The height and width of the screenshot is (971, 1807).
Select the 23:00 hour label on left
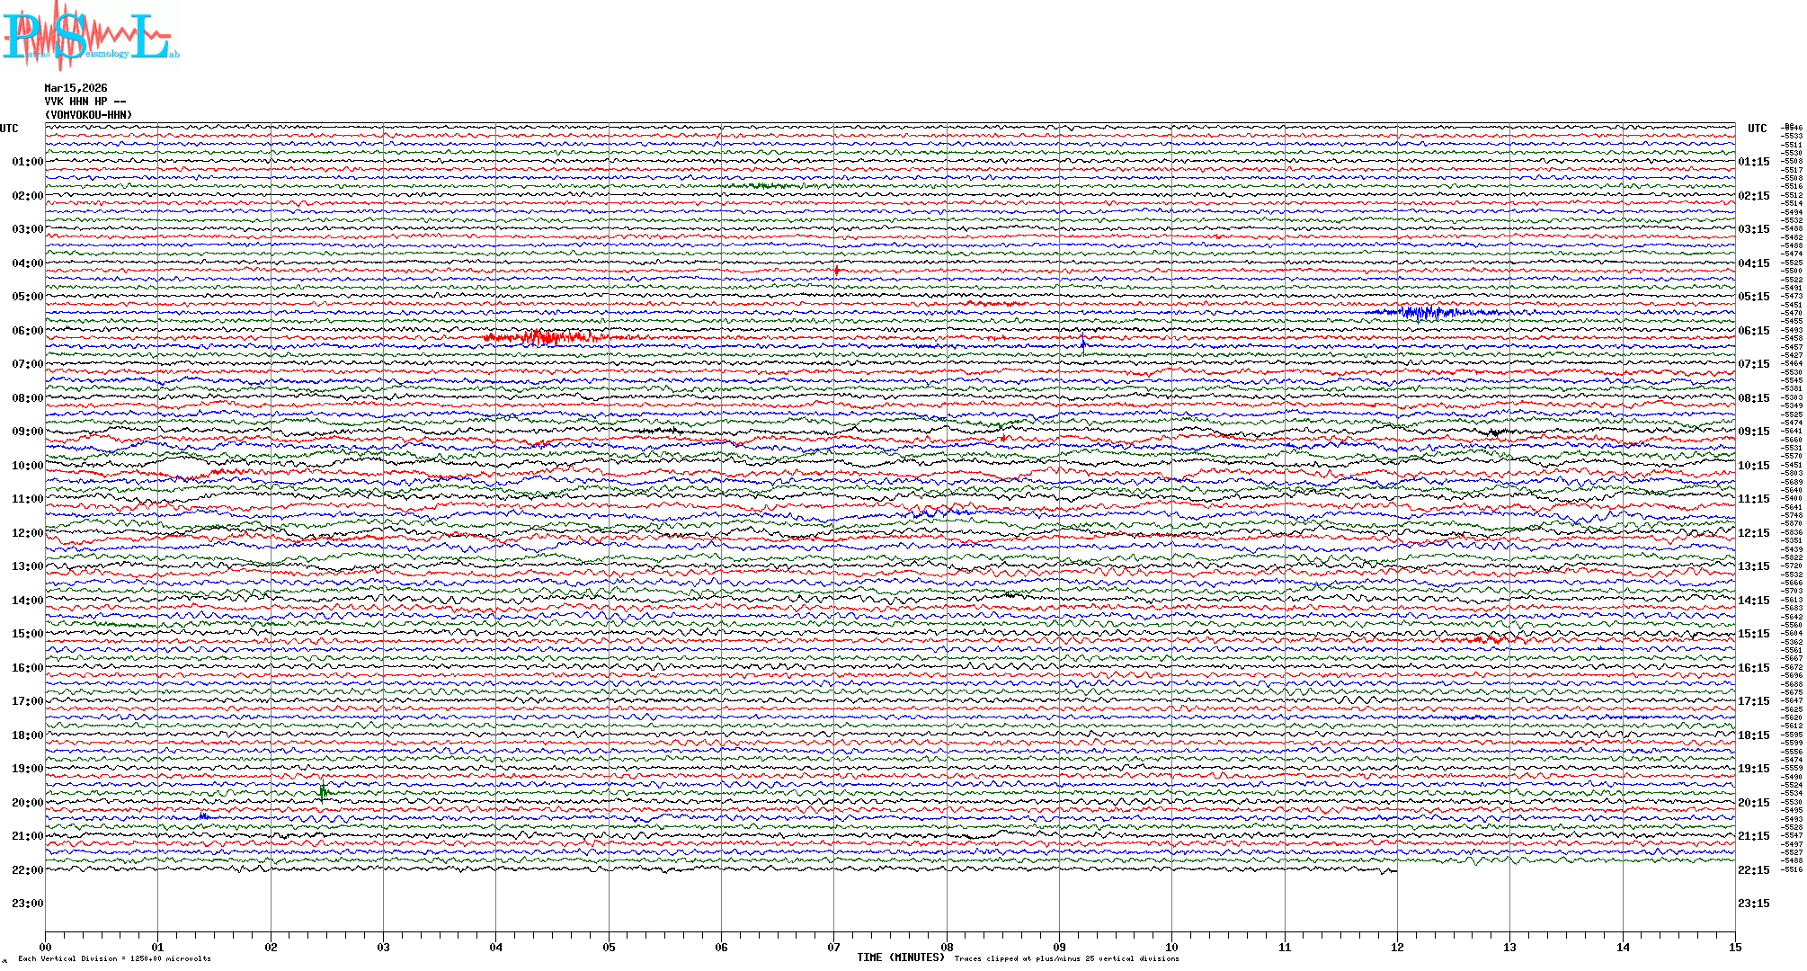(27, 904)
